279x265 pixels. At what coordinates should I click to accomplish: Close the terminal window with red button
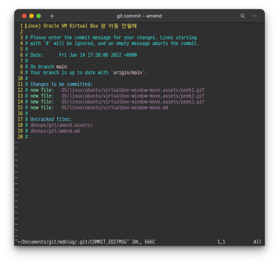(24, 16)
